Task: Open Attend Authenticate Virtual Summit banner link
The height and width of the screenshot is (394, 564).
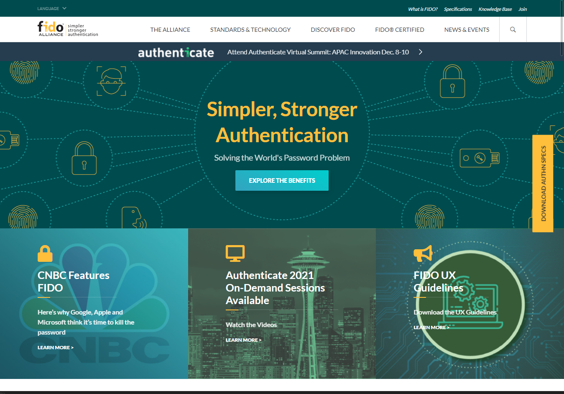Action: [x=318, y=52]
